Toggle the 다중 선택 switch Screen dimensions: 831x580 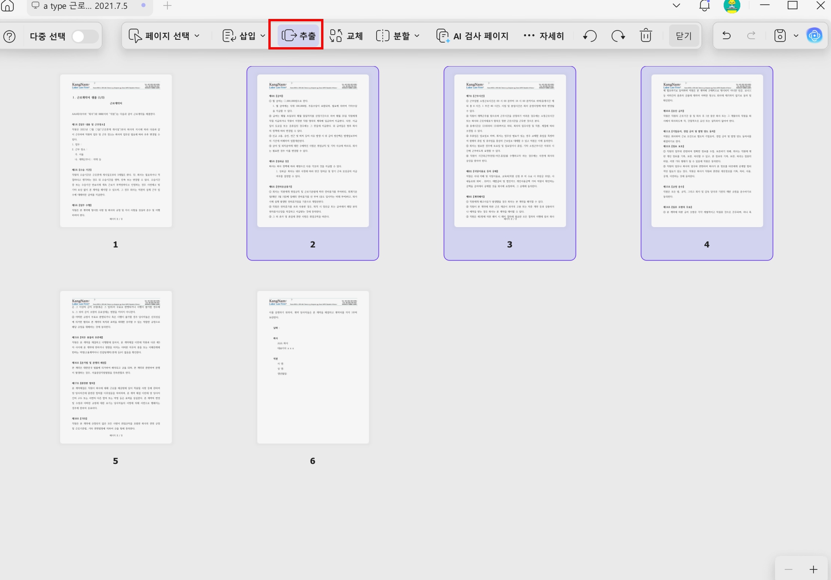(x=85, y=37)
